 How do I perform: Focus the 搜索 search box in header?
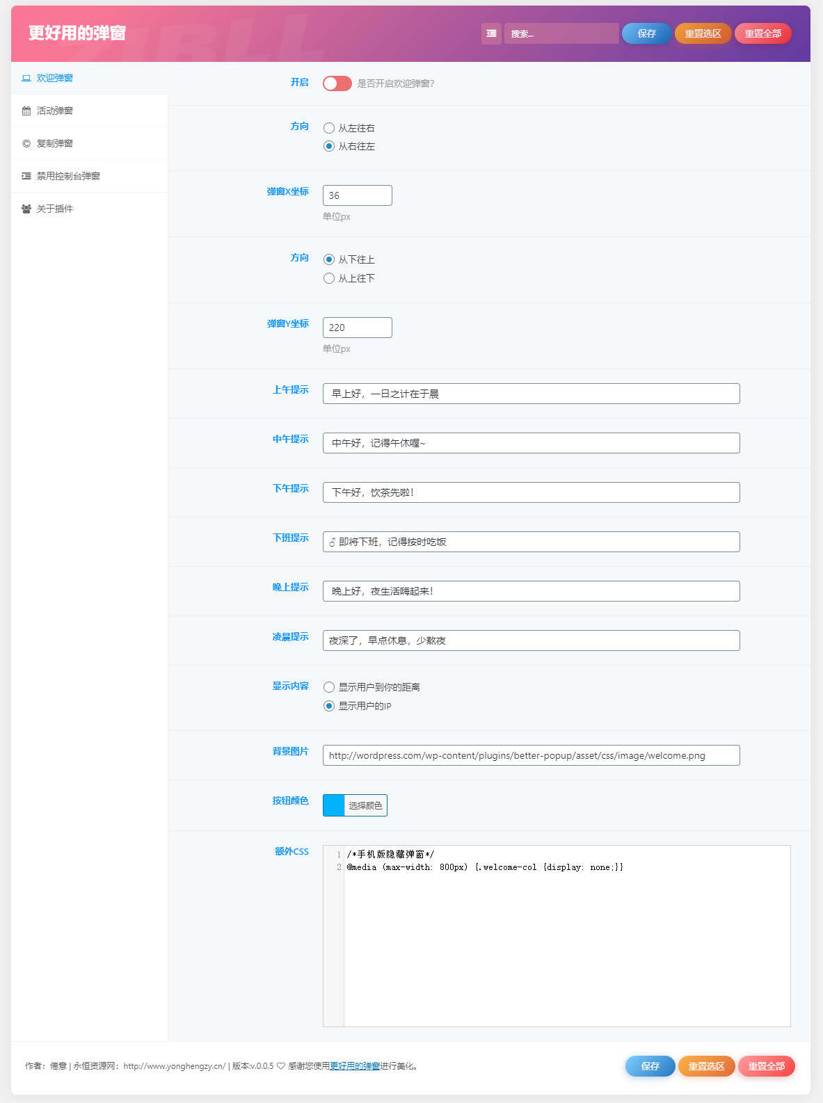coord(561,33)
